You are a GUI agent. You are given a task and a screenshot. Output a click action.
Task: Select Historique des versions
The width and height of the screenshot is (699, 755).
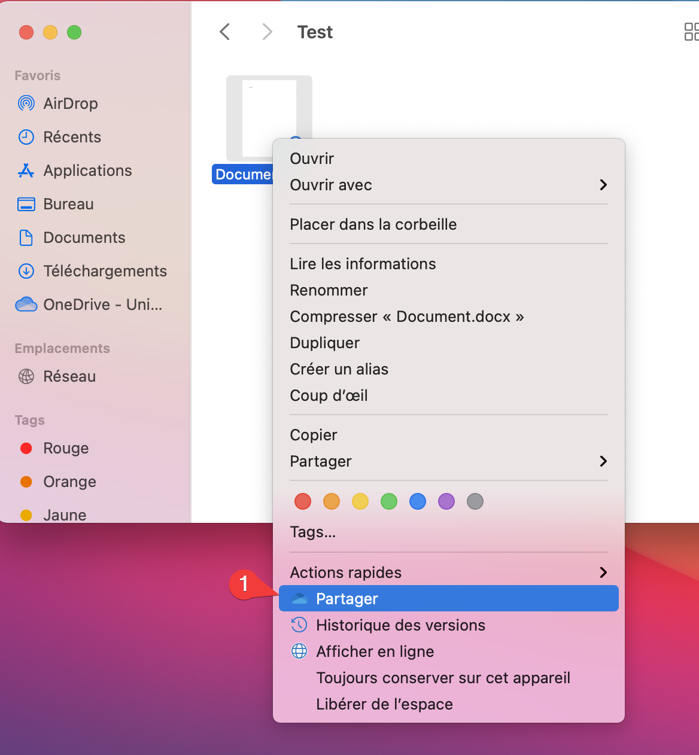pyautogui.click(x=400, y=625)
